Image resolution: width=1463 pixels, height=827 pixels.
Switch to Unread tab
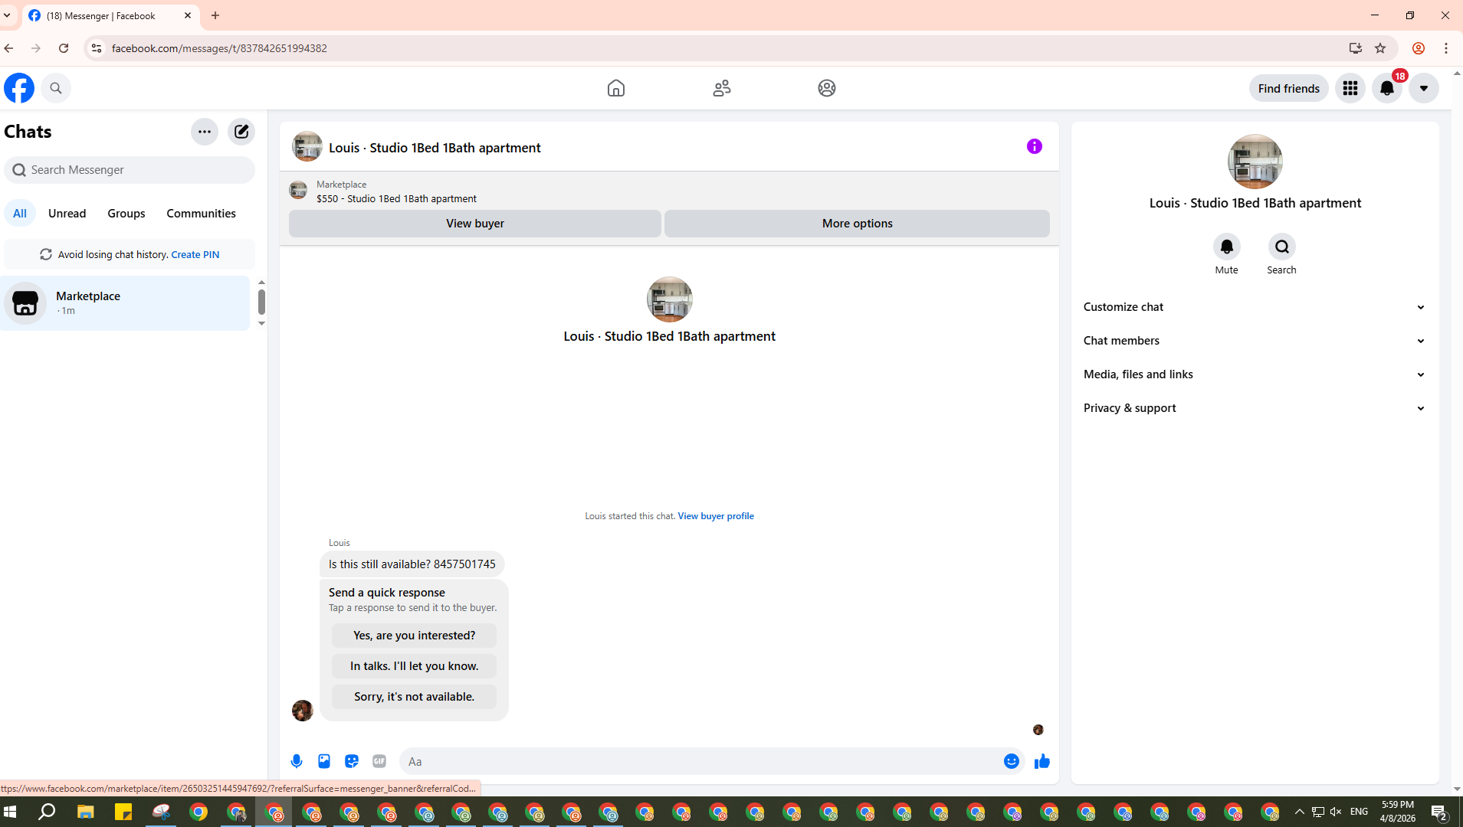click(67, 214)
